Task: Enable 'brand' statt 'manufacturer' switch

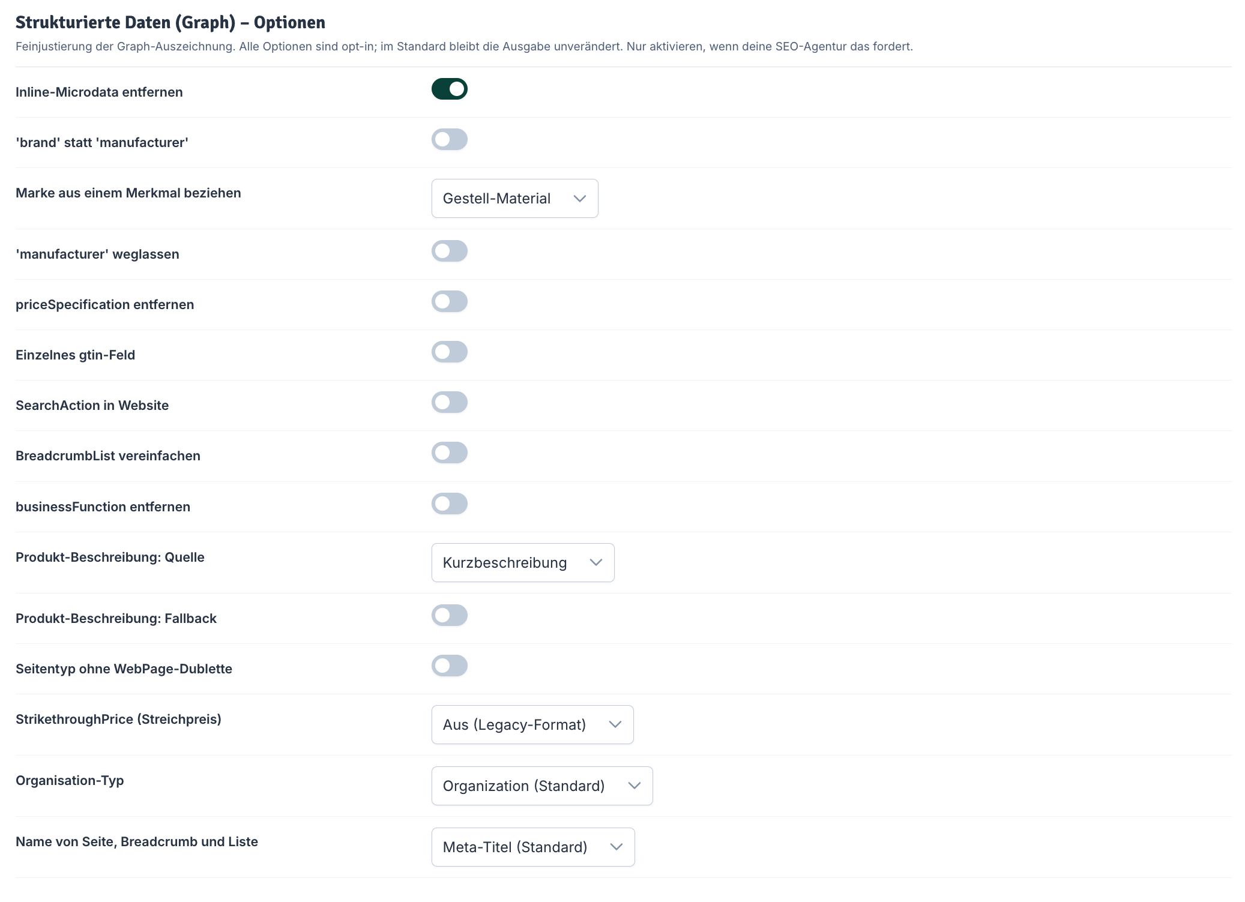Action: pos(449,139)
